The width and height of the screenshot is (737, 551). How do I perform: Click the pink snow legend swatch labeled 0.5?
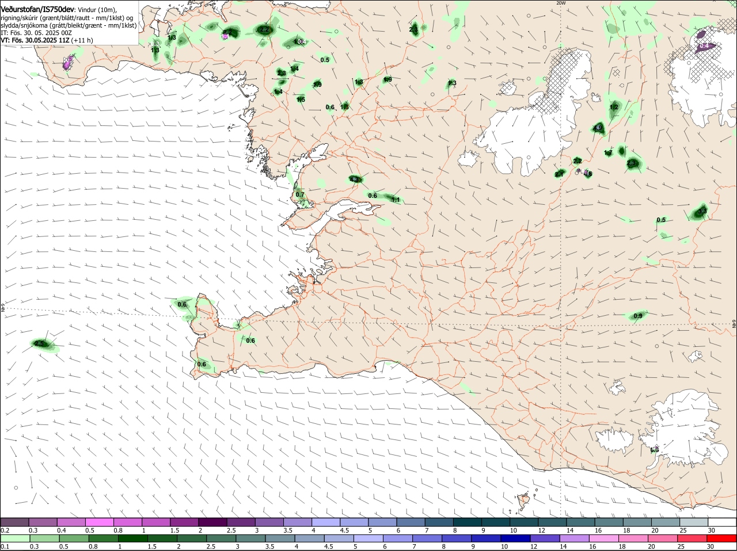point(99,522)
